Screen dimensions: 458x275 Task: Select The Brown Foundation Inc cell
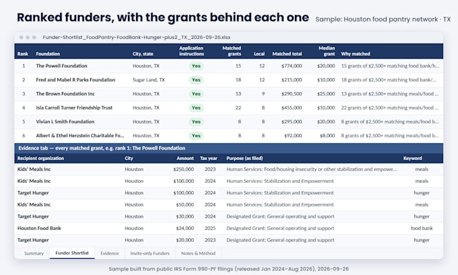[65, 94]
